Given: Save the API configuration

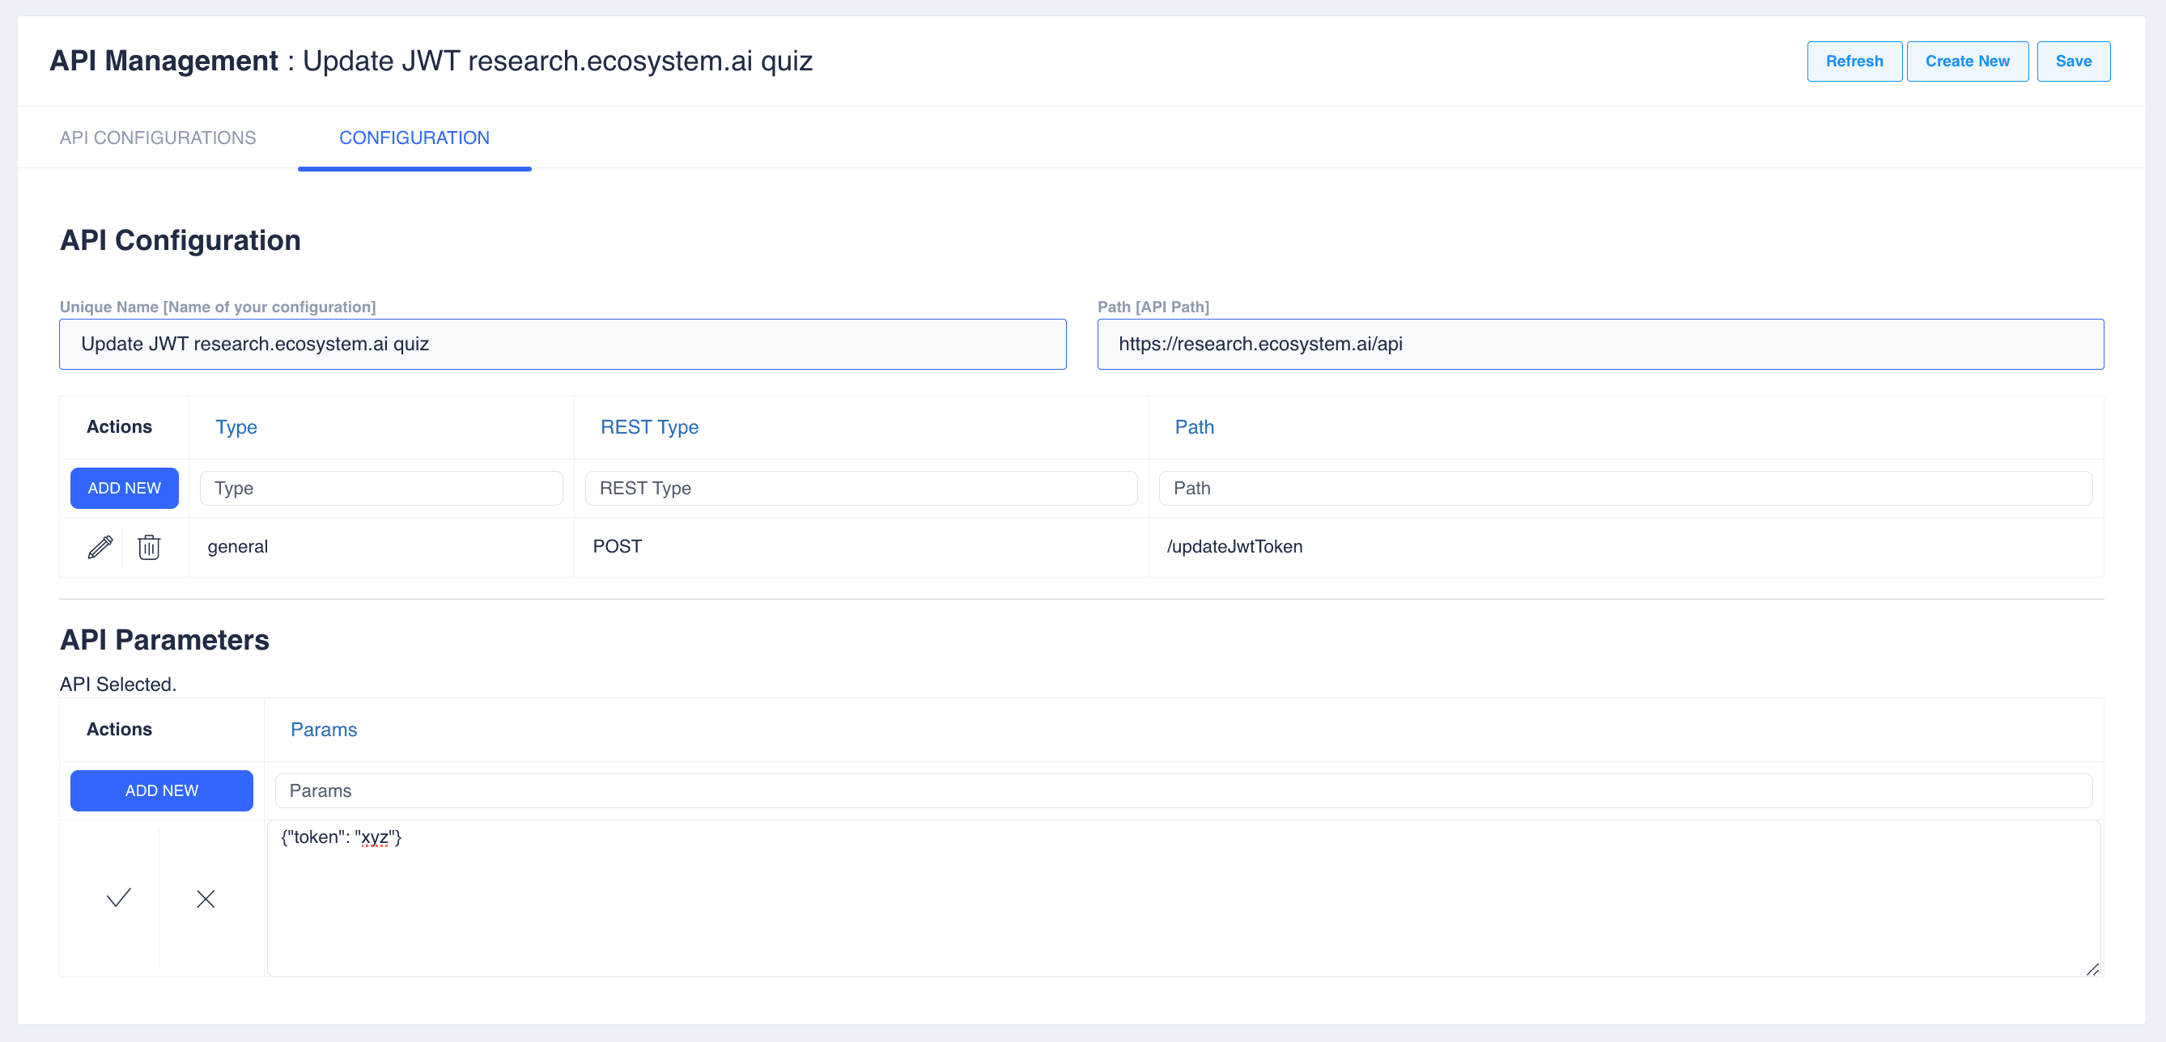Looking at the screenshot, I should point(2073,61).
